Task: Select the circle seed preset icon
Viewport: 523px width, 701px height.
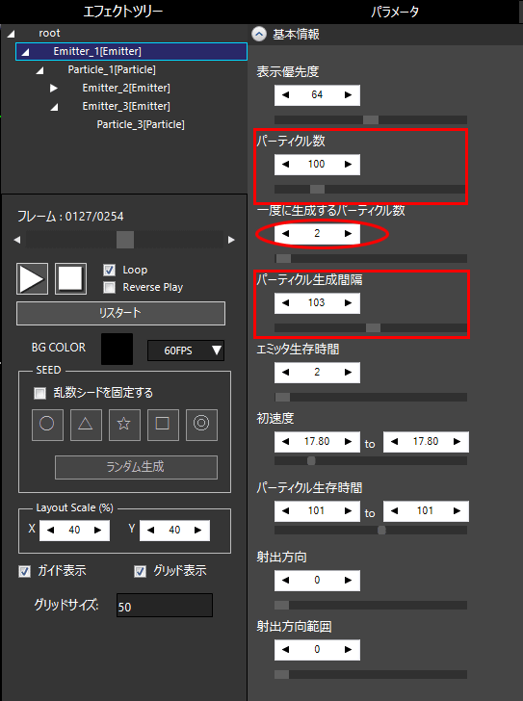Action: [x=47, y=425]
